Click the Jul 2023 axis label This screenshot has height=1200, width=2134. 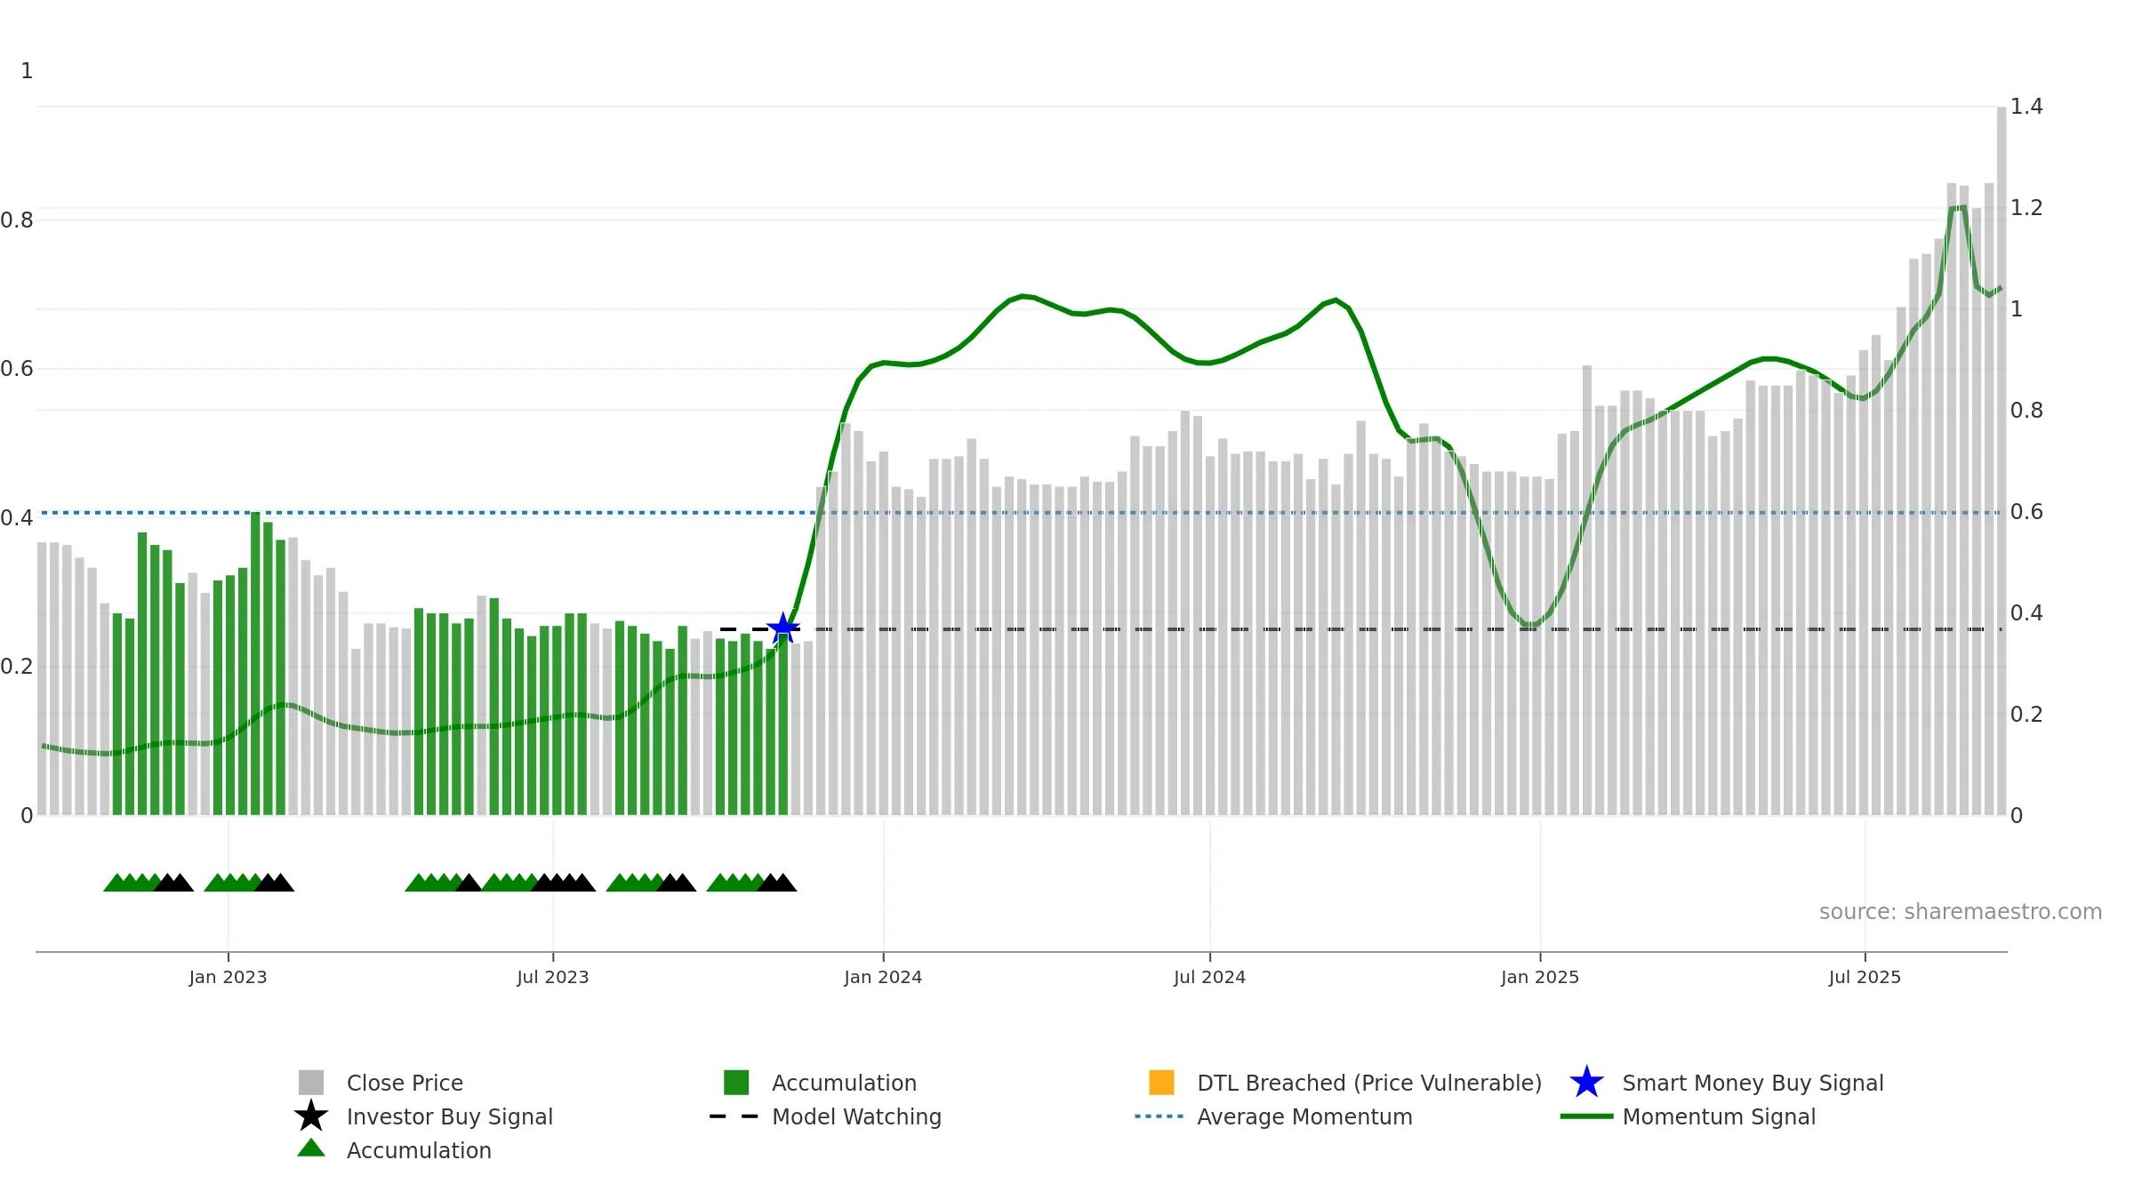click(x=553, y=978)
